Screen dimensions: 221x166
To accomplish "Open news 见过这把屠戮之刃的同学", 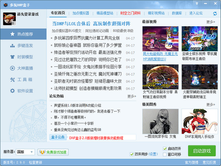I will pyautogui.click(x=88, y=59).
